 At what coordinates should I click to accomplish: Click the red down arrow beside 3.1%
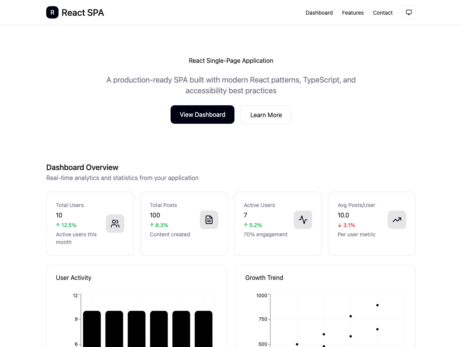tap(340, 225)
